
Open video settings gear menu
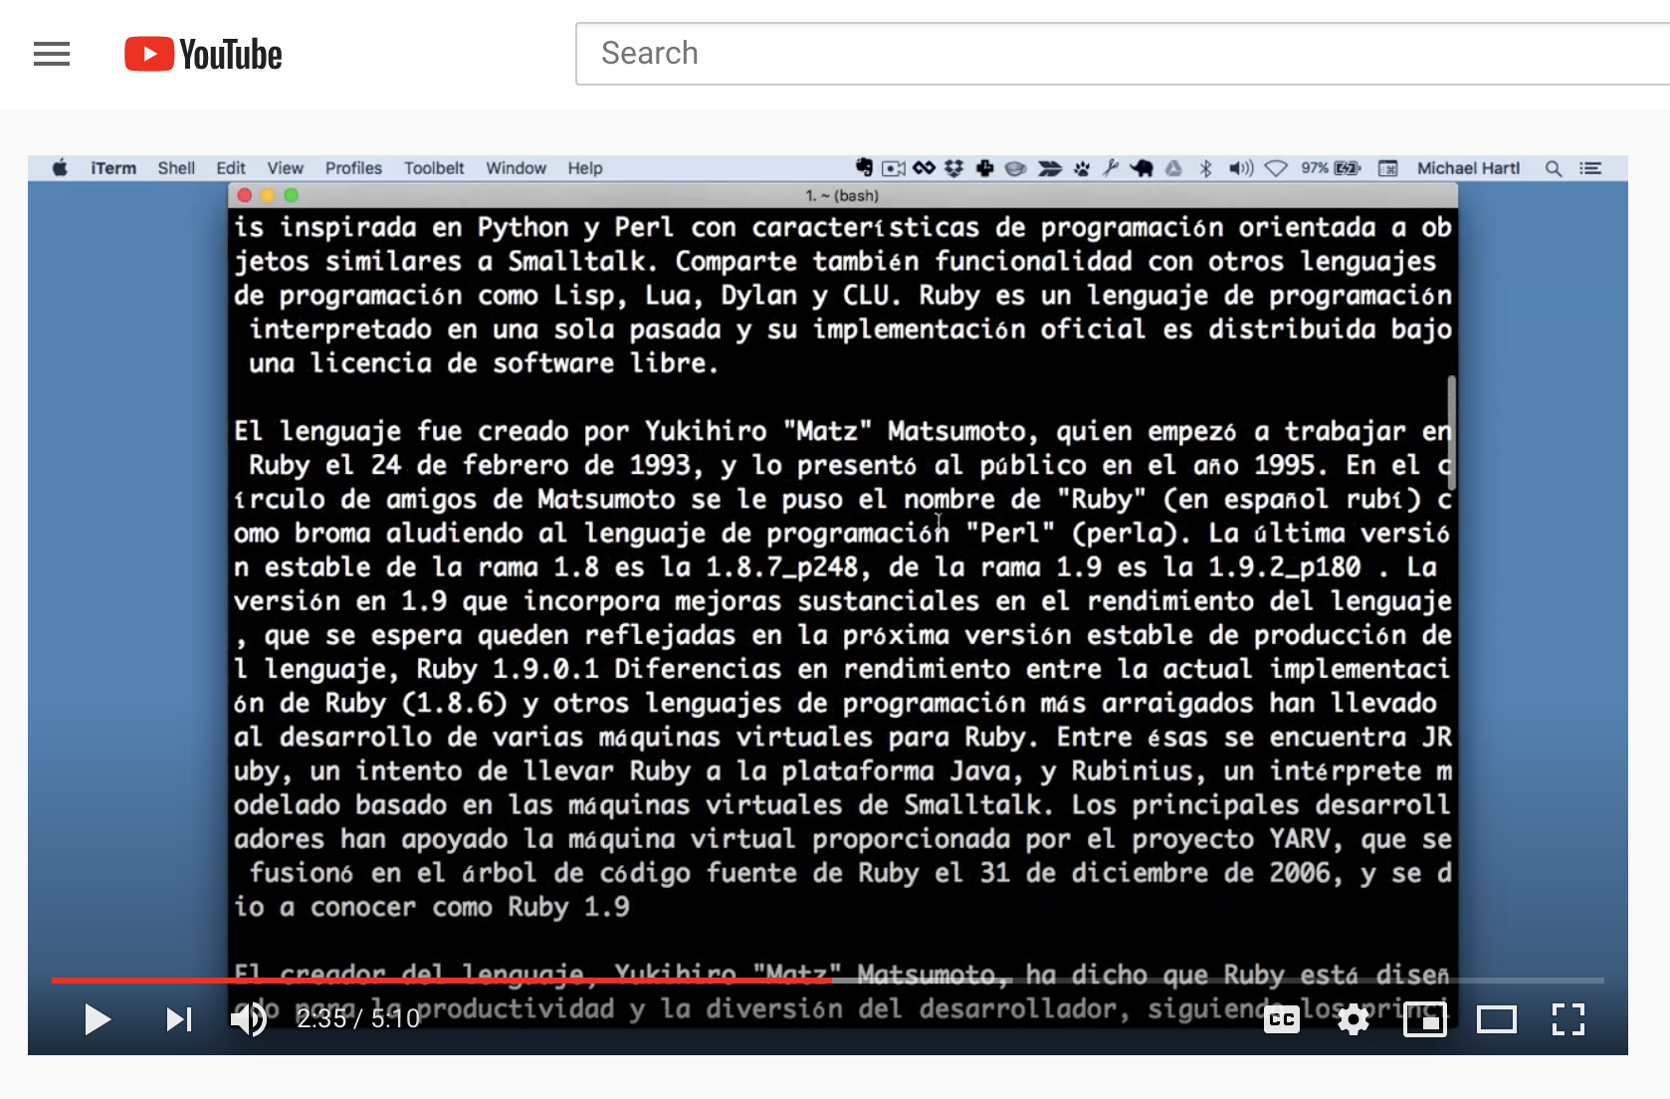click(x=1353, y=1018)
